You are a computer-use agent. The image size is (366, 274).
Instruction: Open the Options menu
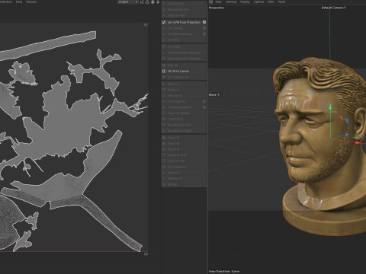258,2
